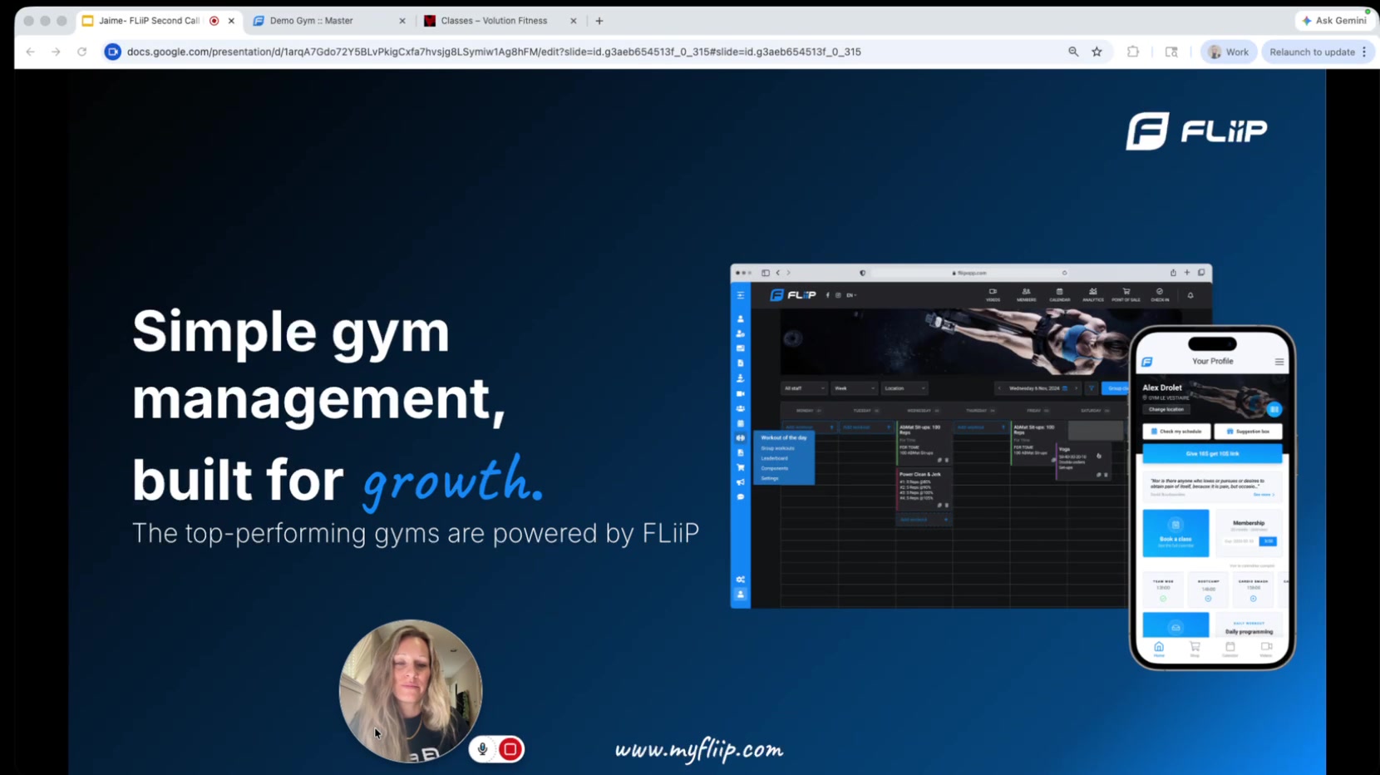Click the dumbbell workout icon in mockup sidebar
1380x775 pixels.
click(x=740, y=438)
